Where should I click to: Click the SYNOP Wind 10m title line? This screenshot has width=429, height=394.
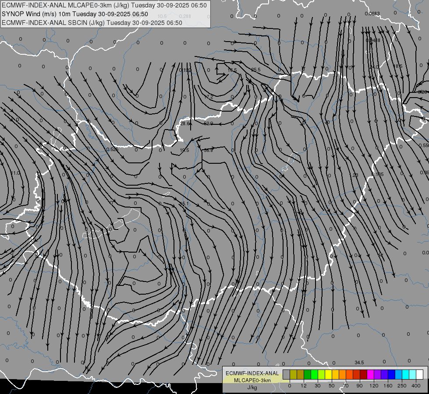pyautogui.click(x=74, y=14)
